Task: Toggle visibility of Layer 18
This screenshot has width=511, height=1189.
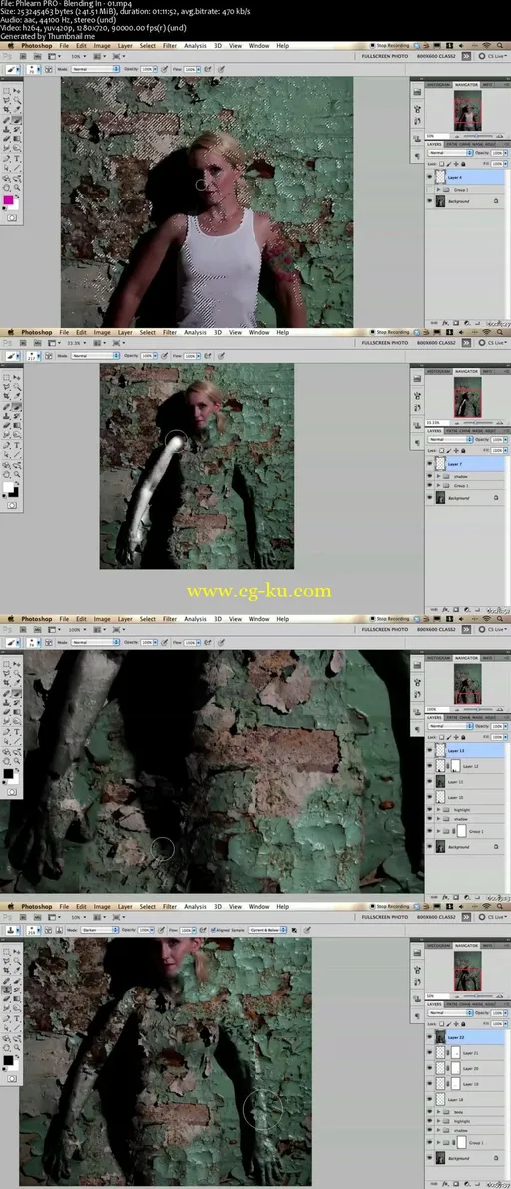Action: click(430, 1099)
